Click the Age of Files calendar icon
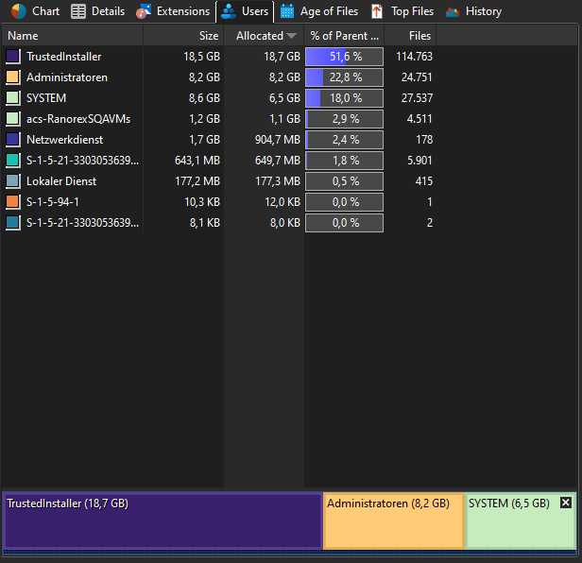This screenshot has width=582, height=563. (x=287, y=11)
